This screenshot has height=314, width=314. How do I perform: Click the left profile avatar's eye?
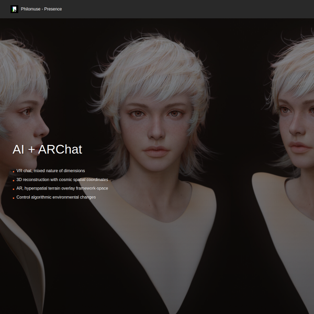click(x=26, y=111)
